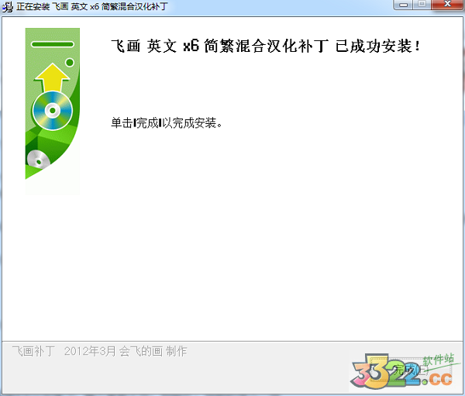
Task: Click the text '单击[完成]以完成安装。'
Action: [x=167, y=122]
